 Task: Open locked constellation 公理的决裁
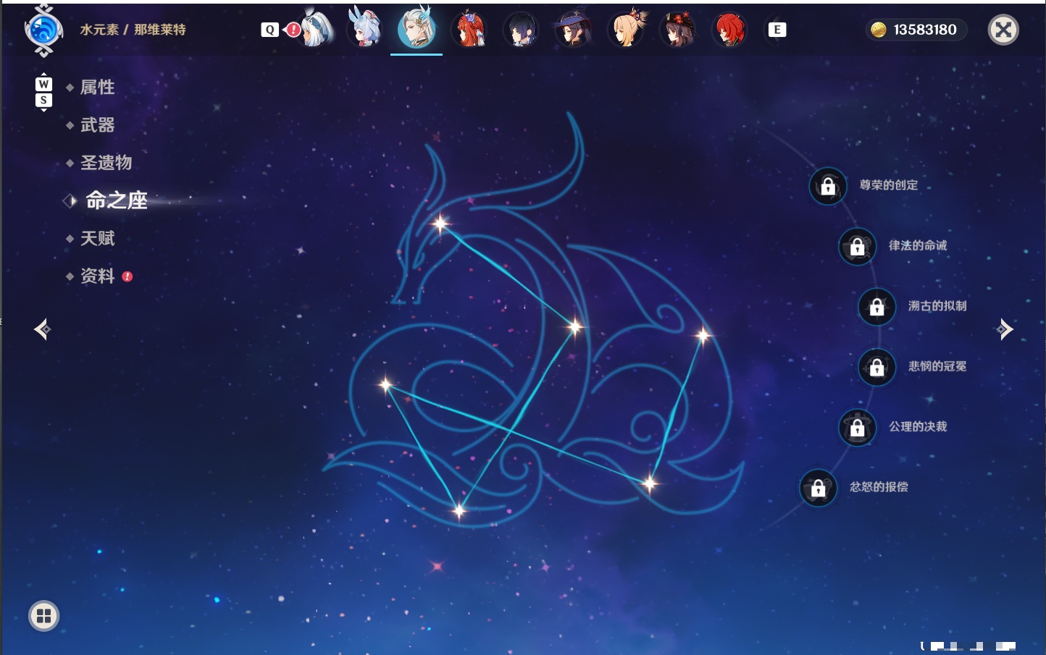[x=857, y=427]
